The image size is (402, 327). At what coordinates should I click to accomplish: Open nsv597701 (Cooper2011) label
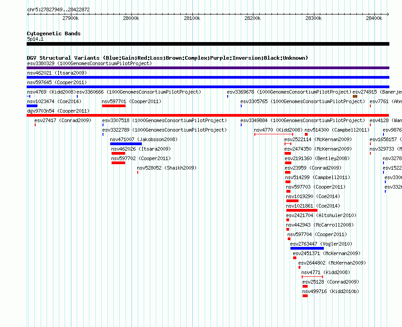(131, 101)
